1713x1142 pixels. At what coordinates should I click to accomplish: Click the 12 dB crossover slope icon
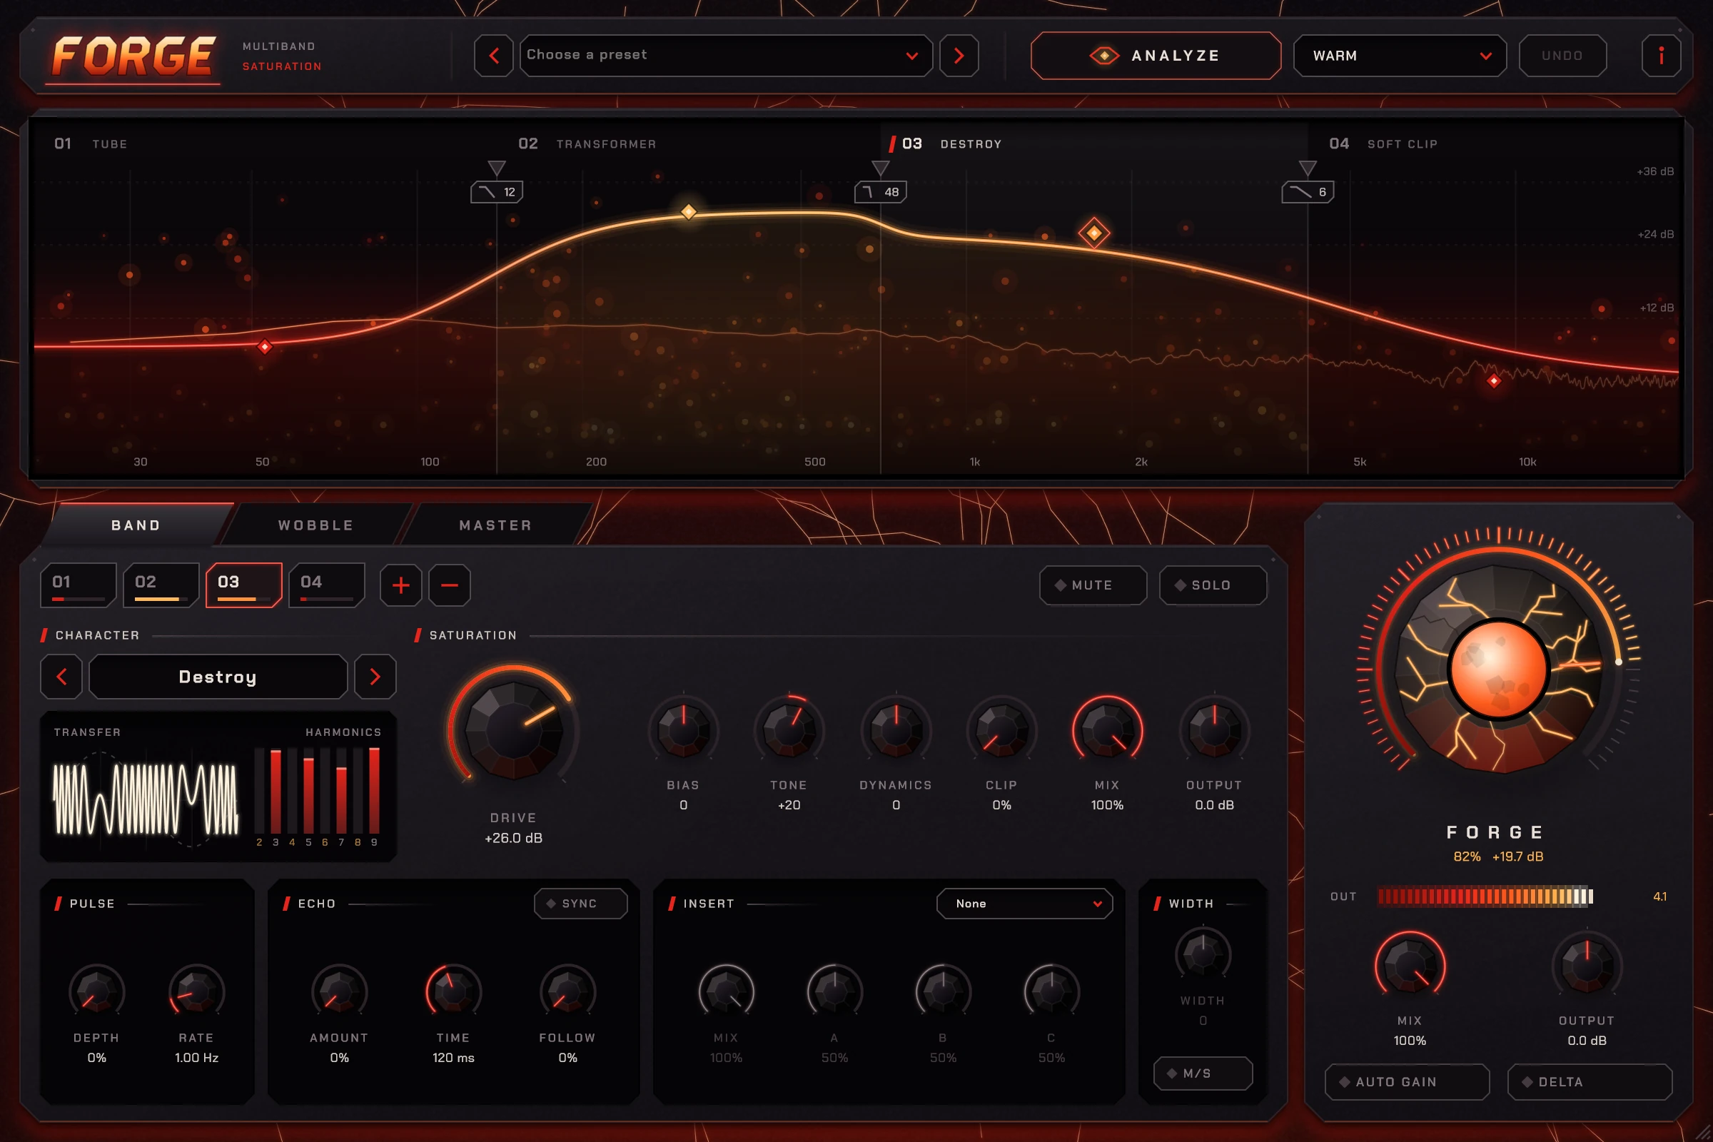(497, 191)
